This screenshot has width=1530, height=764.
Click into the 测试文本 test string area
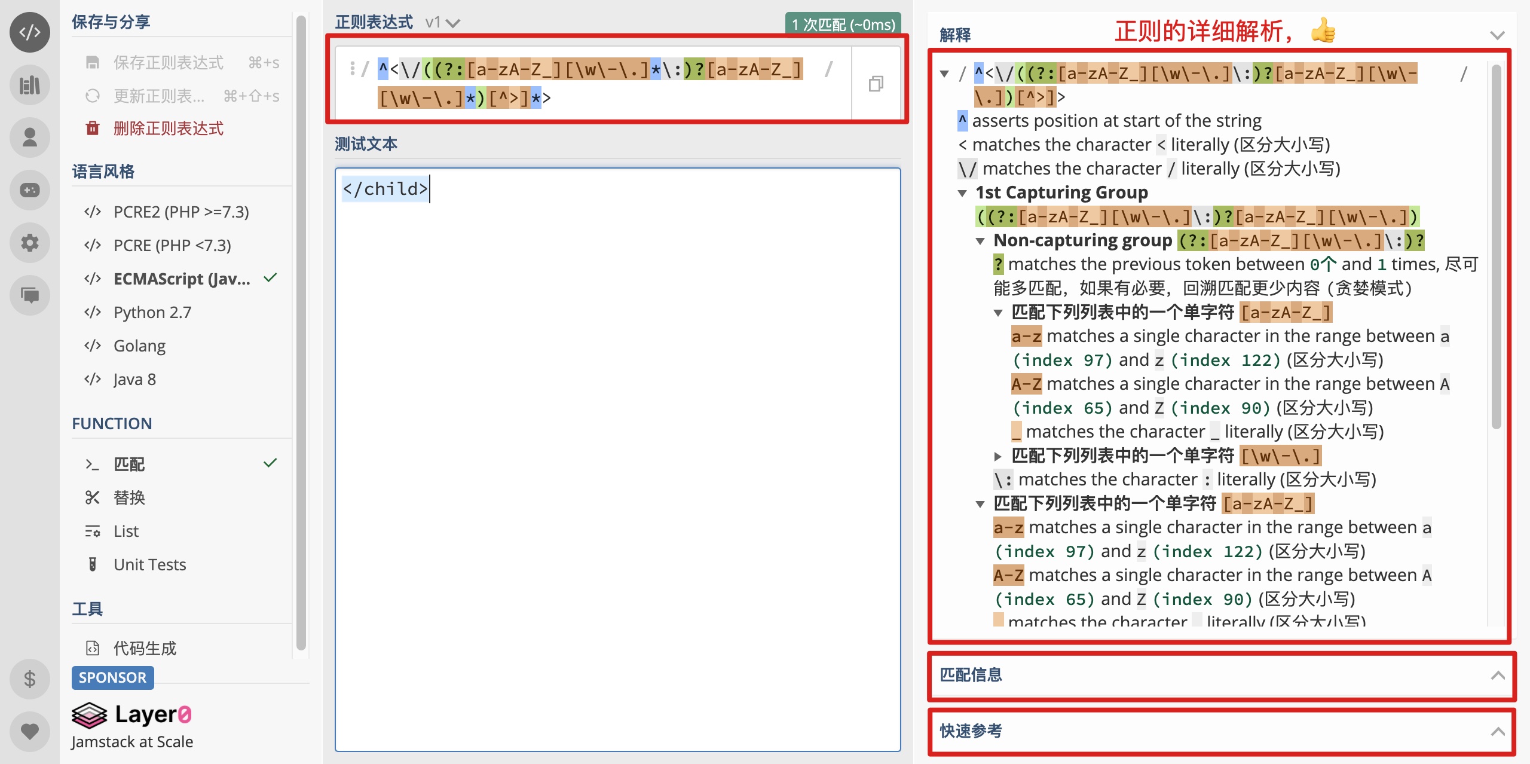click(617, 459)
